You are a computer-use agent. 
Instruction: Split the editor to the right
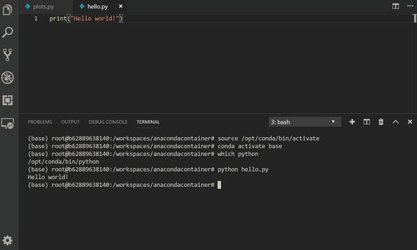(x=396, y=6)
